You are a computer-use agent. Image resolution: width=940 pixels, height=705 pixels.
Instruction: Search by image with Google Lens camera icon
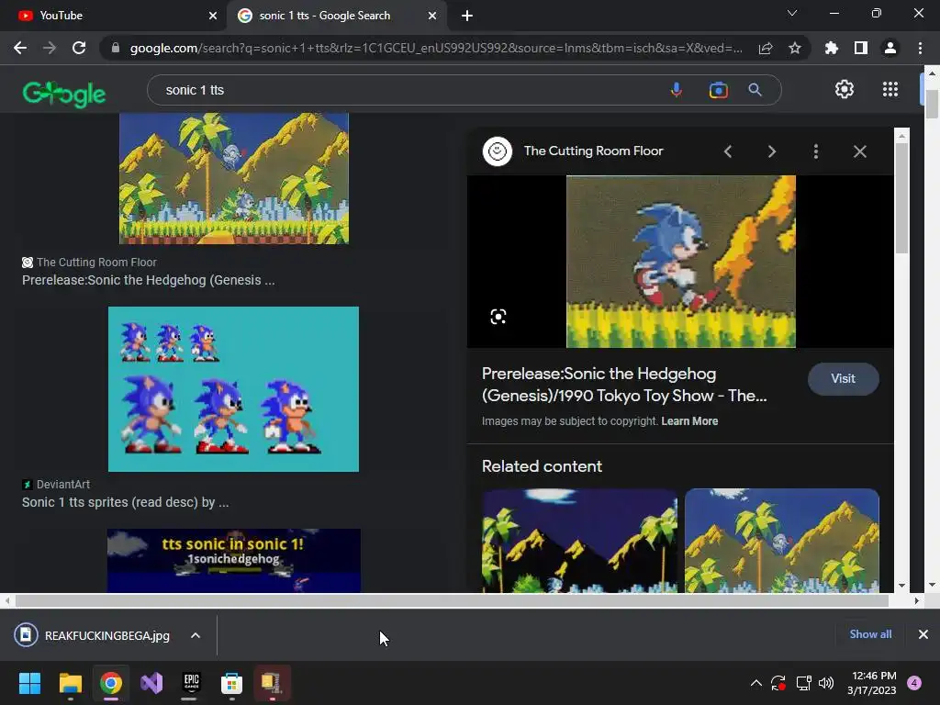718,90
